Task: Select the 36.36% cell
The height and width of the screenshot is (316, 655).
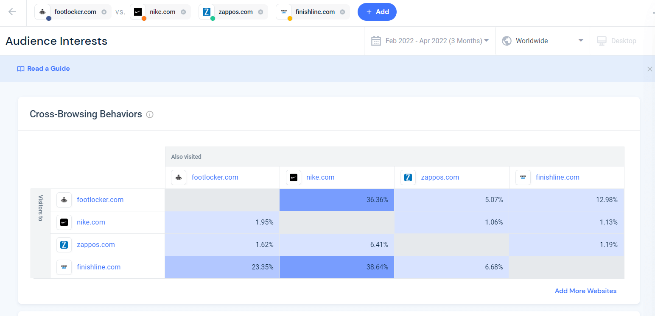Action: pyautogui.click(x=337, y=200)
